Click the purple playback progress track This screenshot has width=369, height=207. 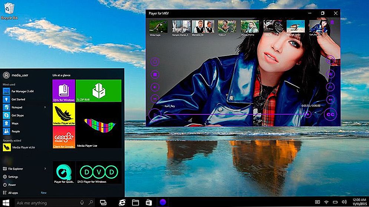coord(235,114)
